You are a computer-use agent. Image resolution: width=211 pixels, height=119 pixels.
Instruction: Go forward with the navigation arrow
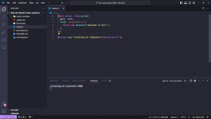click(x=67, y=3)
